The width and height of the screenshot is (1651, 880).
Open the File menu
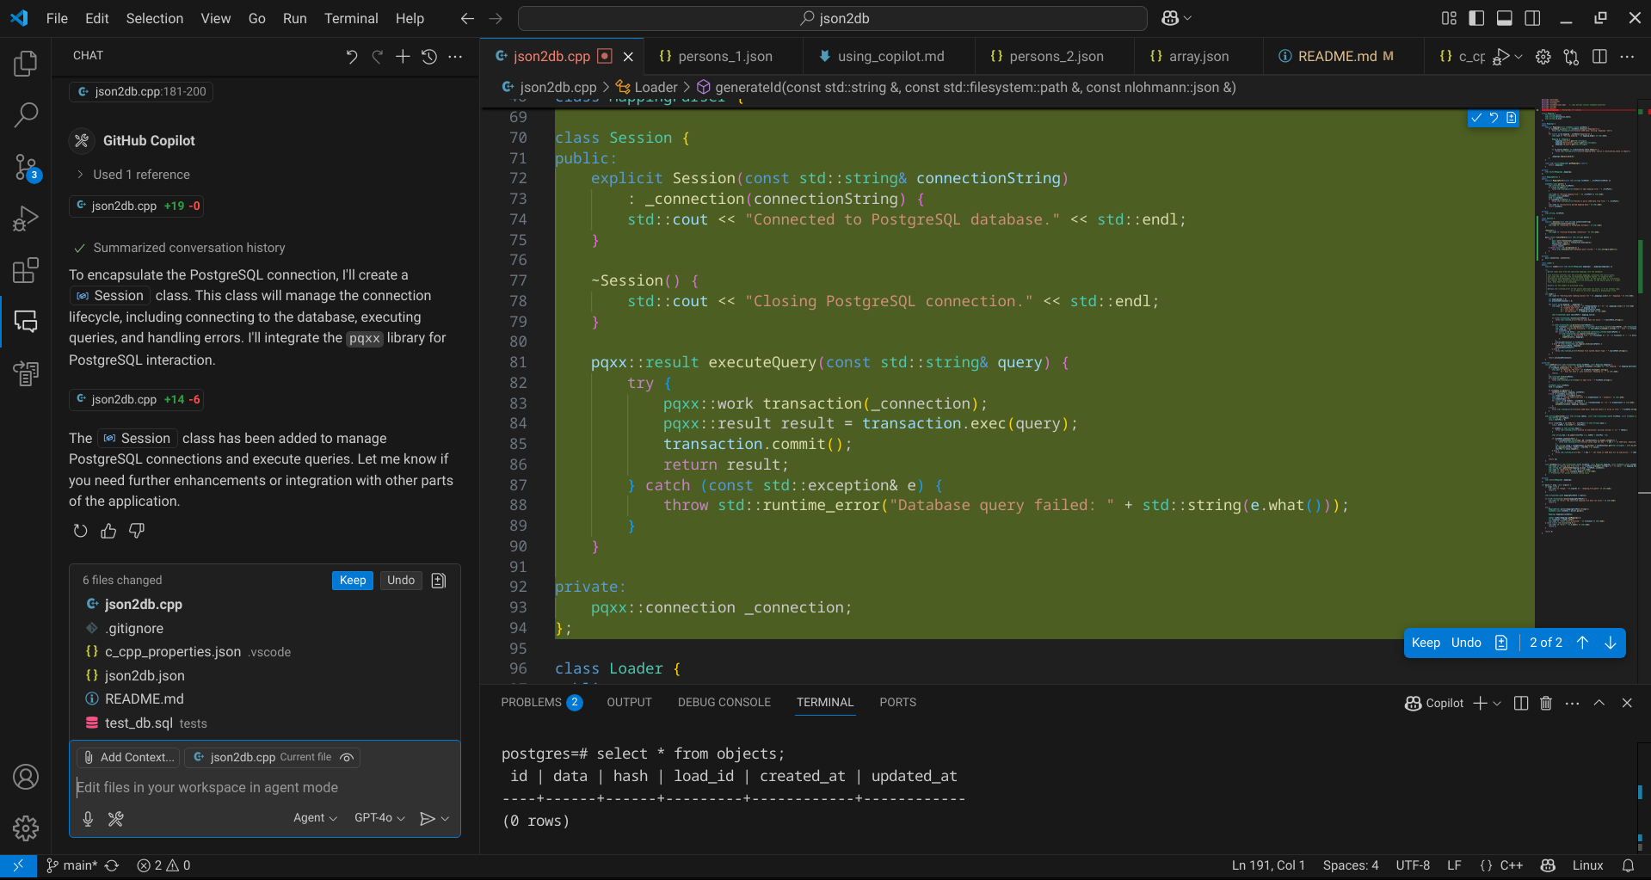pyautogui.click(x=57, y=18)
